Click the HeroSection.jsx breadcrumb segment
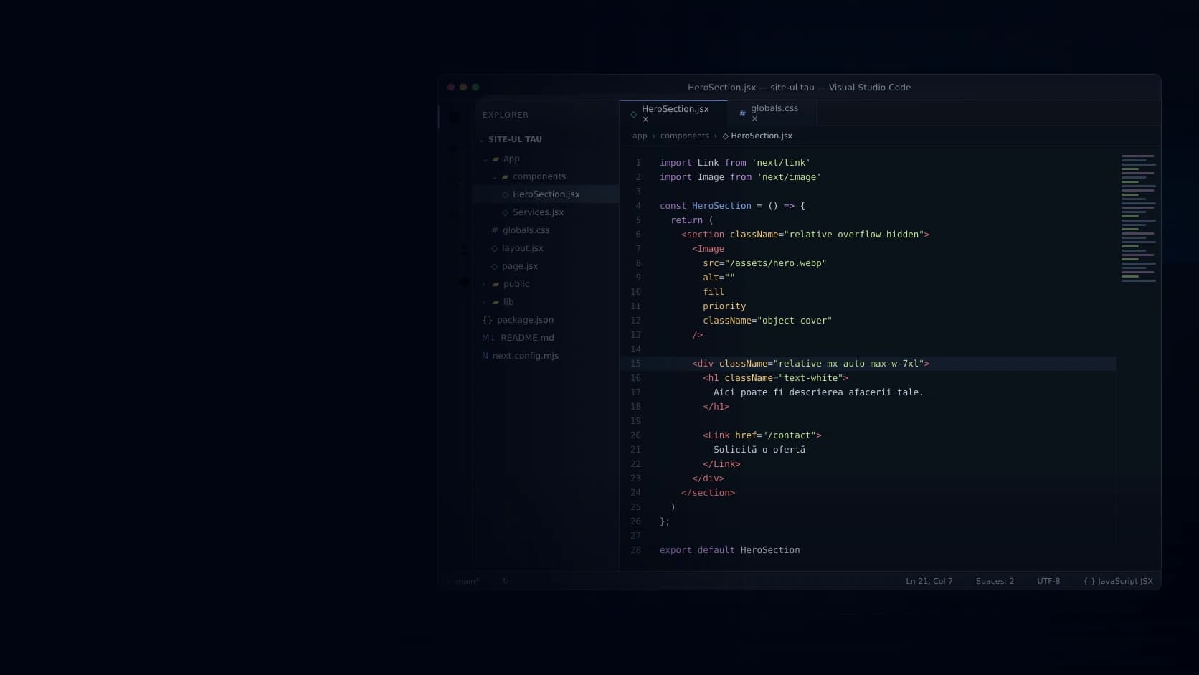Viewport: 1199px width, 675px height. tap(757, 136)
